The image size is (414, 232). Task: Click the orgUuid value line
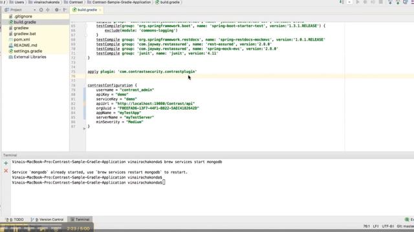point(147,108)
